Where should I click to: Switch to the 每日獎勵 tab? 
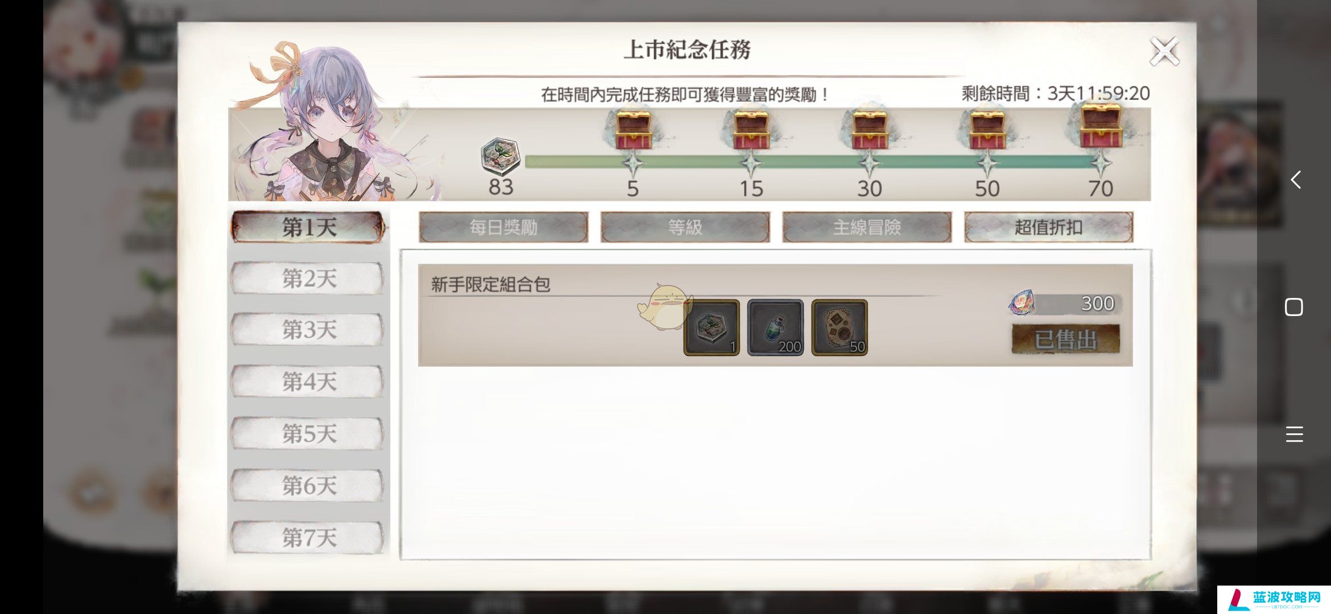[x=503, y=227]
